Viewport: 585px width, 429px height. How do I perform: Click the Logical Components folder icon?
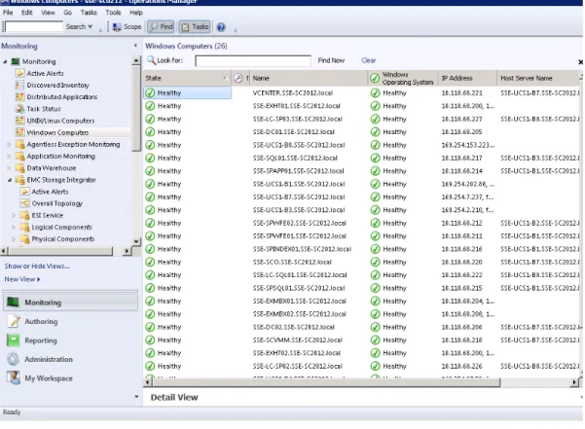pyautogui.click(x=25, y=227)
